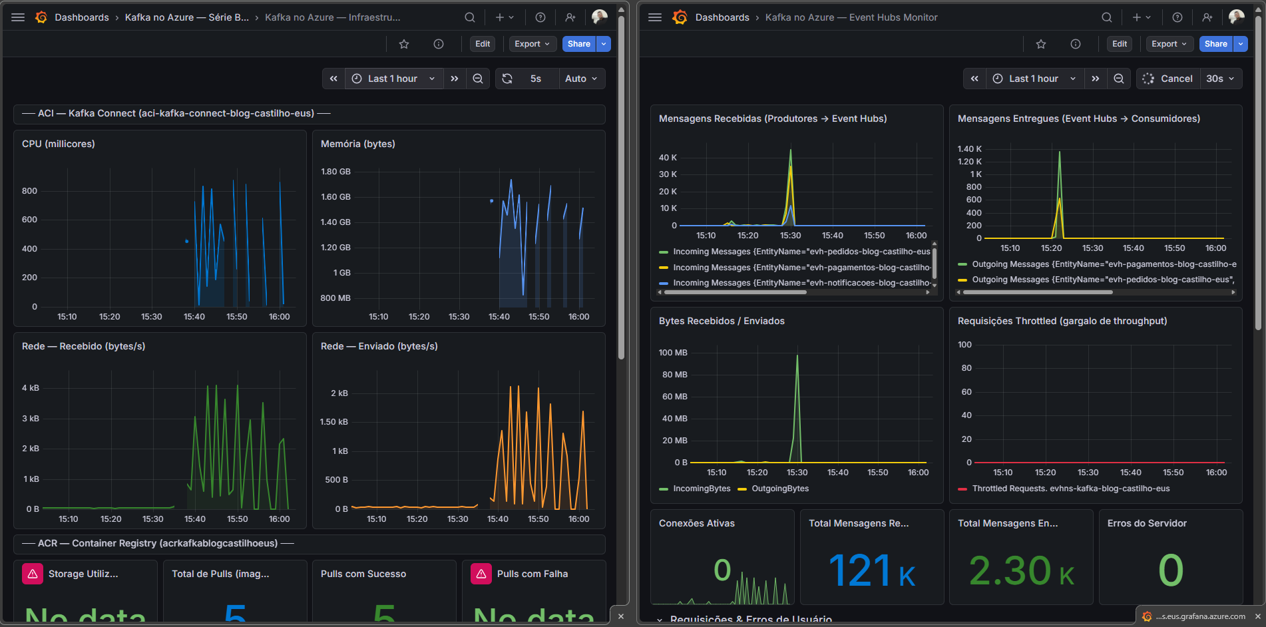This screenshot has width=1266, height=627.
Task: Click horizontal scrollbar of Mensagens Entregues legend
Action: [x=1038, y=292]
